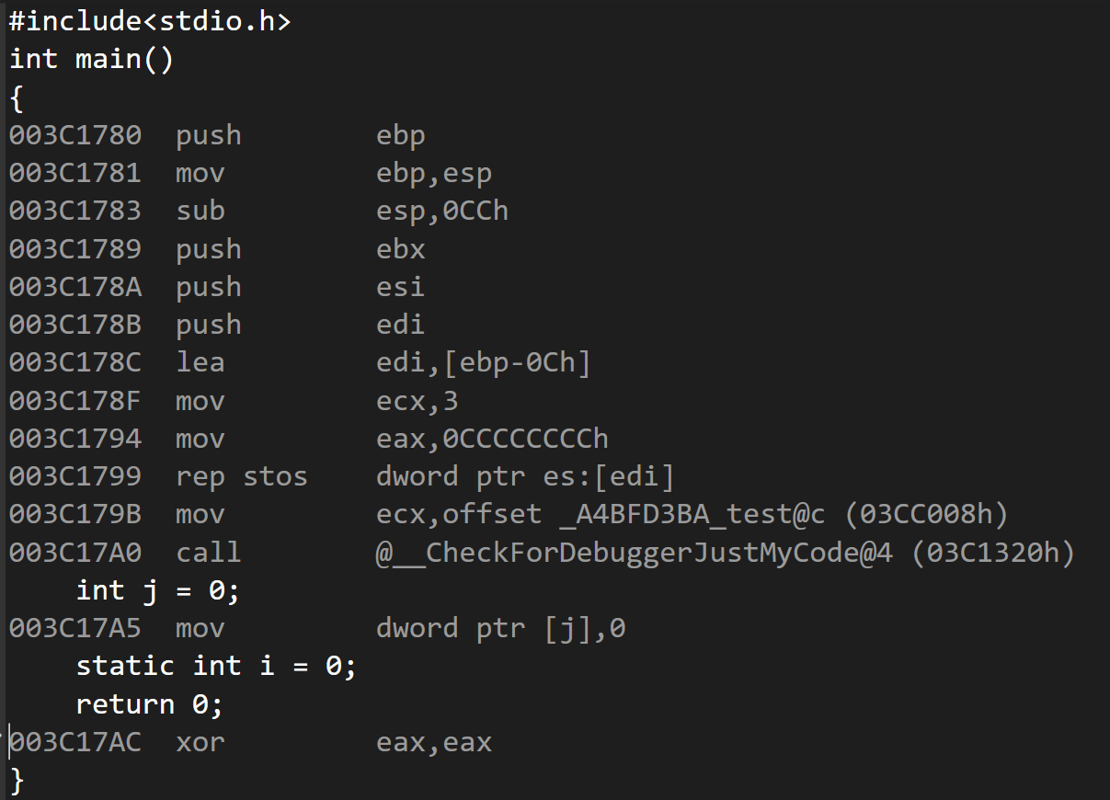Click the return 0; source line
Viewport: 1110px width, 800px height.
pos(150,704)
